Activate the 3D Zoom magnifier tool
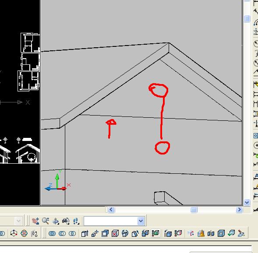 pyautogui.click(x=46, y=221)
